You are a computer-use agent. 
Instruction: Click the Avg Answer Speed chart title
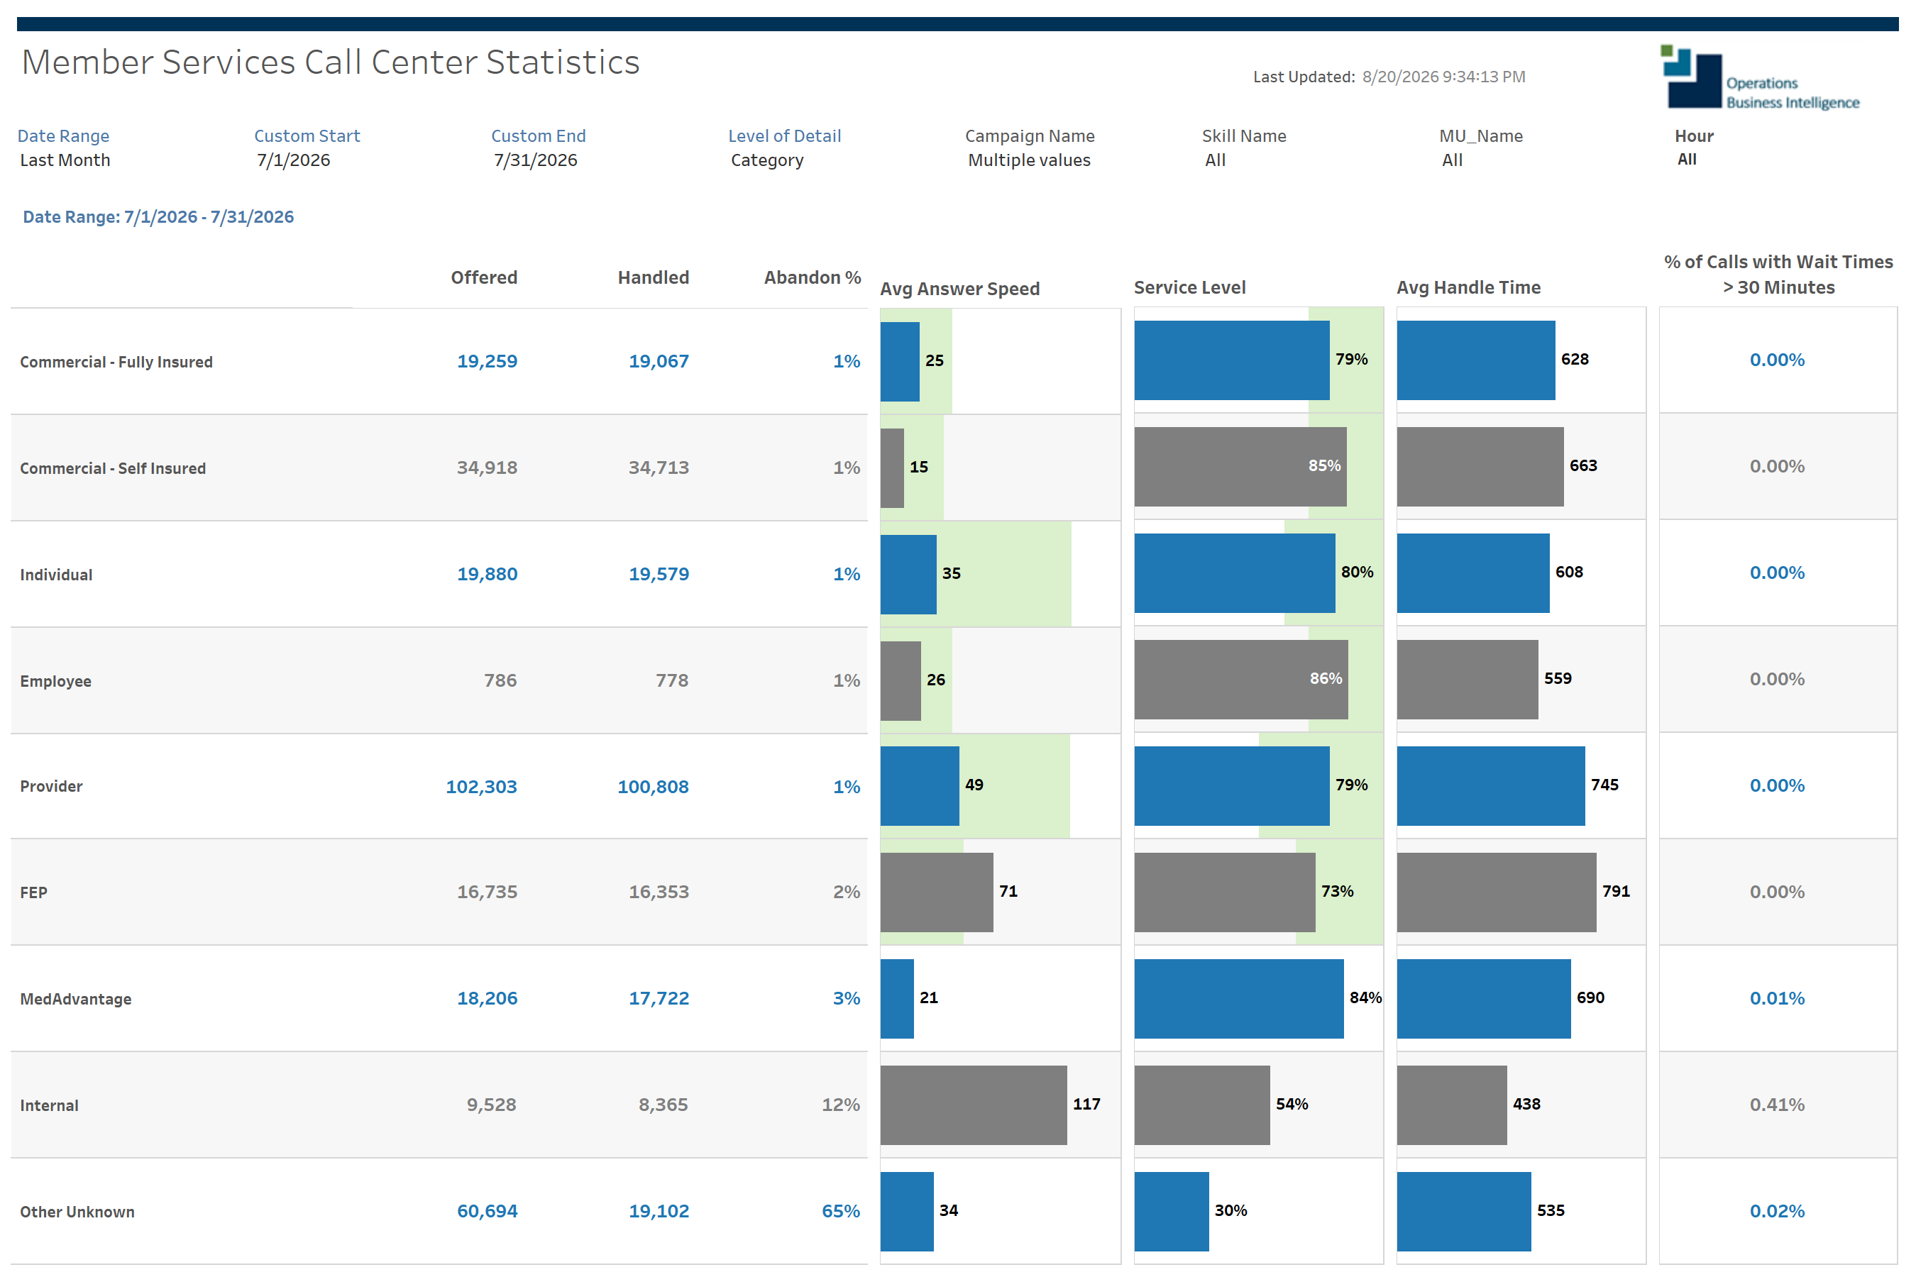pos(959,289)
